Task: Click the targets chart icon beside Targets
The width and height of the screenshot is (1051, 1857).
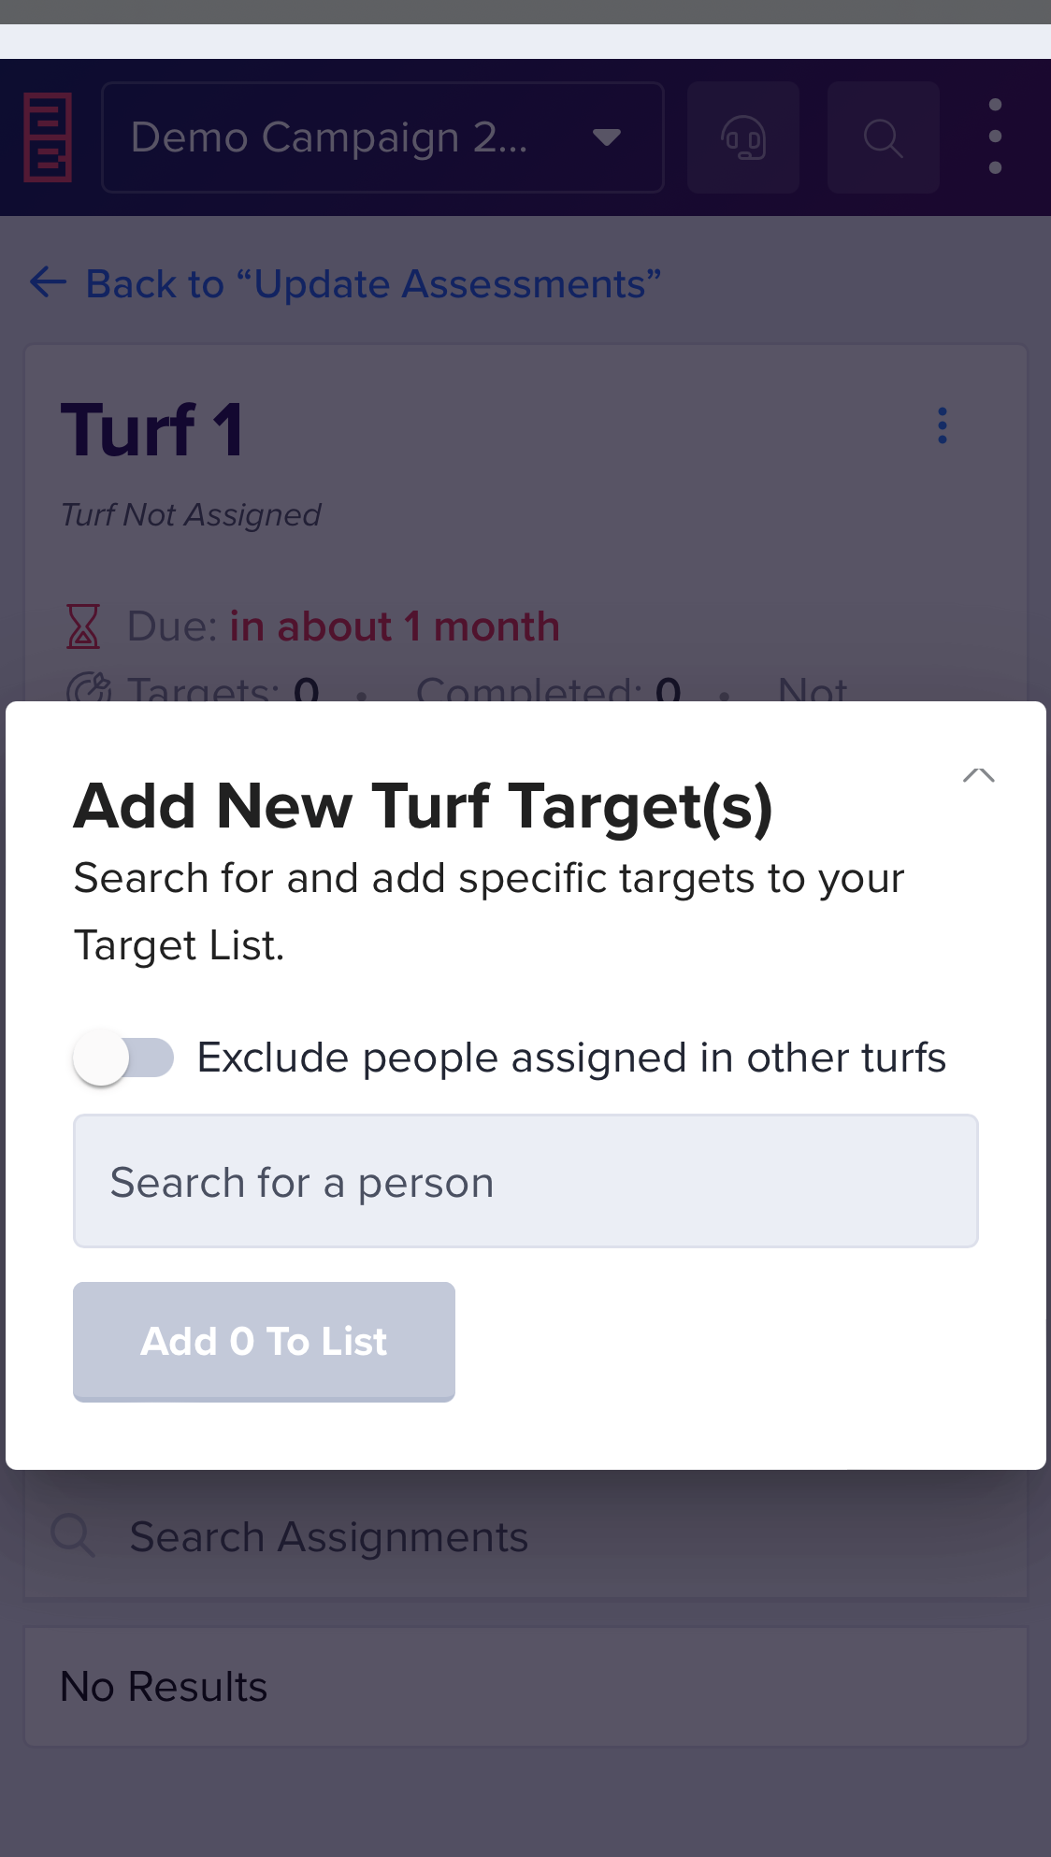Action: coord(87,690)
